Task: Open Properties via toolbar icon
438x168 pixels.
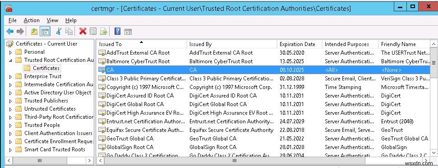Action: click(93, 31)
